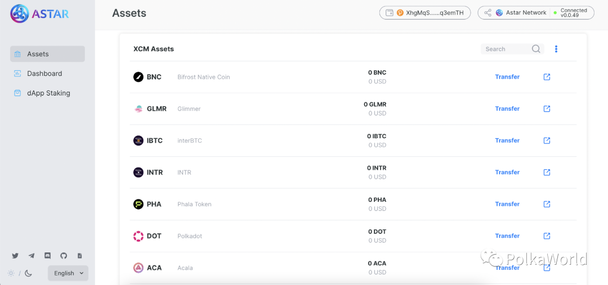Screen dimensions: 608x285
Task: Click the search magnifier icon
Action: 536,49
